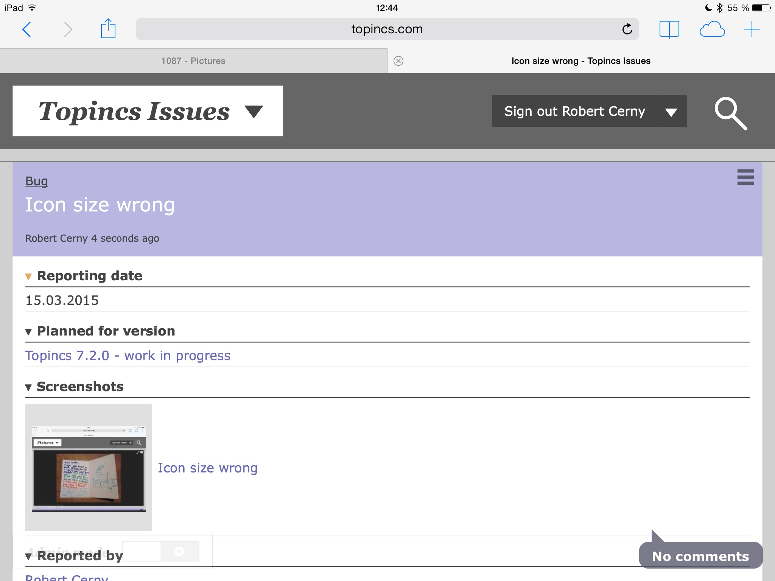Collapse the Planned for version section
The height and width of the screenshot is (581, 775).
[x=28, y=332]
